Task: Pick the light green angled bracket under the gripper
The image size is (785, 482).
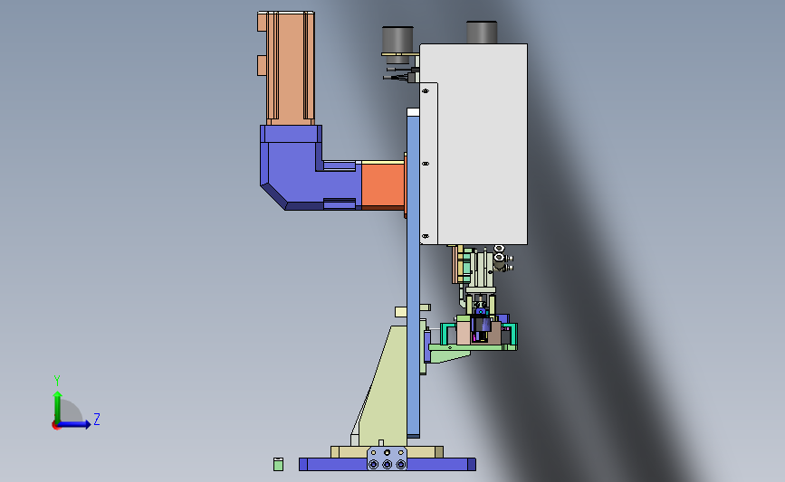Action: coord(450,355)
